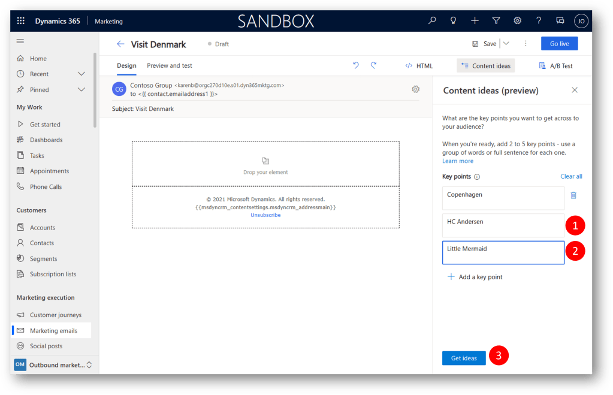Go back using the left arrow
This screenshot has height=395, width=613.
pos(120,44)
